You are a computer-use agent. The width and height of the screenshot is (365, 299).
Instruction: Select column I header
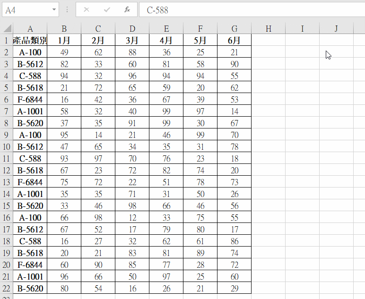click(303, 29)
